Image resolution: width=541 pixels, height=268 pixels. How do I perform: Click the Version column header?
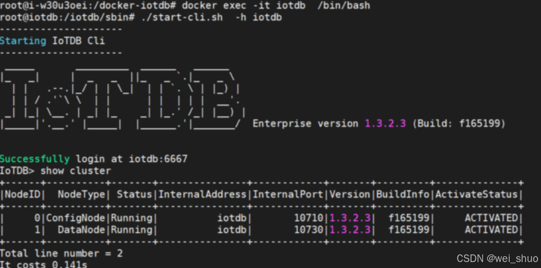(350, 194)
